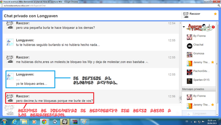
Task: Click the star next to Raxzzor
Action: click(215, 14)
